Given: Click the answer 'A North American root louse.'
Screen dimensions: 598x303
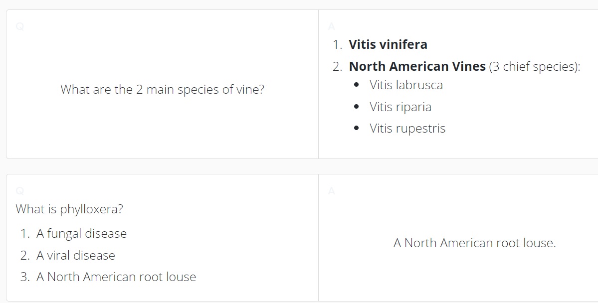Looking at the screenshot, I should pyautogui.click(x=475, y=243).
